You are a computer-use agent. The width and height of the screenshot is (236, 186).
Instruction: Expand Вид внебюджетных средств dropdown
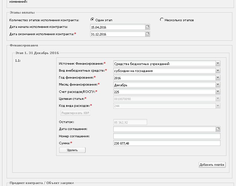coord(218,71)
